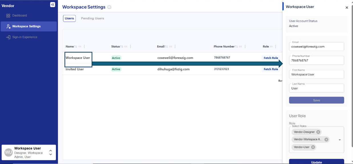Viewport: 353px width, 164px height.
Task: Expand the Workspace User profile switcher
Action: (x=51, y=152)
